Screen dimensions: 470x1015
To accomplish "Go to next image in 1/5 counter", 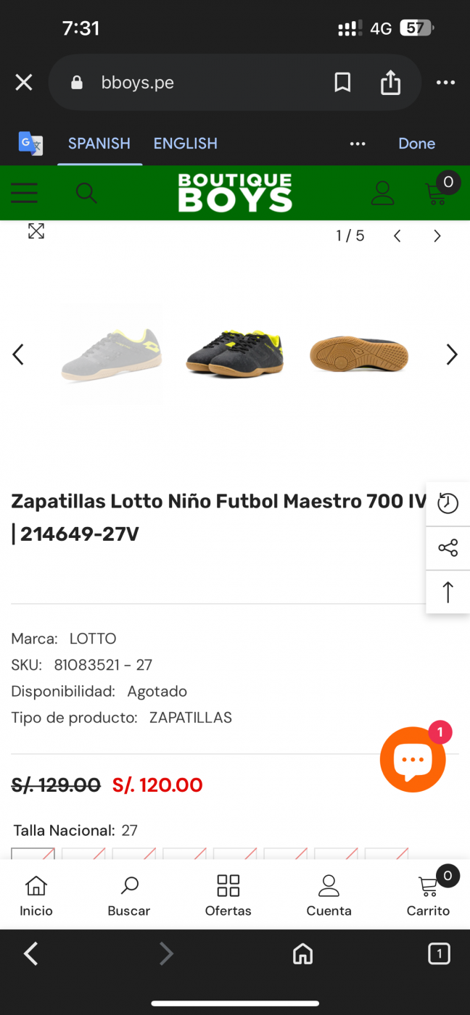I will pos(437,236).
